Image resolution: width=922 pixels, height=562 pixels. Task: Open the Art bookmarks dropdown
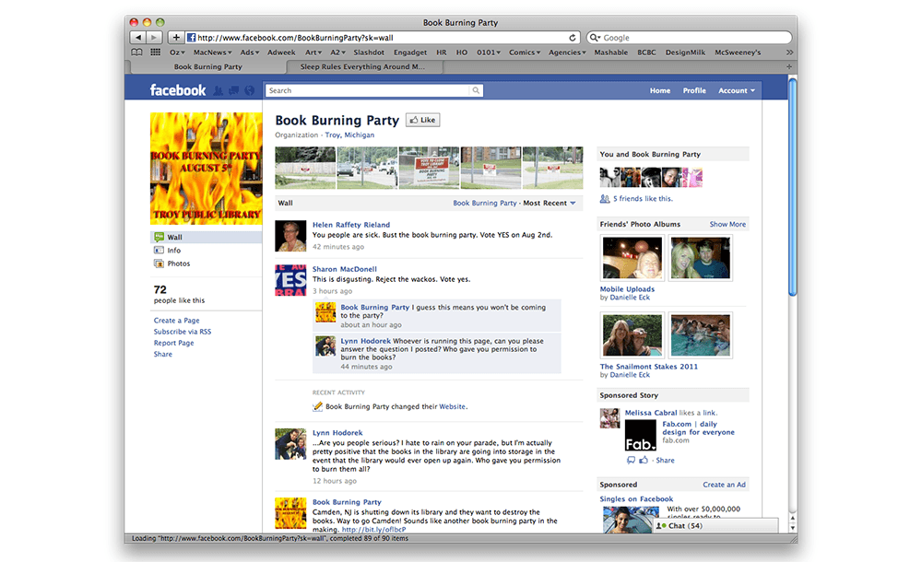tap(313, 53)
